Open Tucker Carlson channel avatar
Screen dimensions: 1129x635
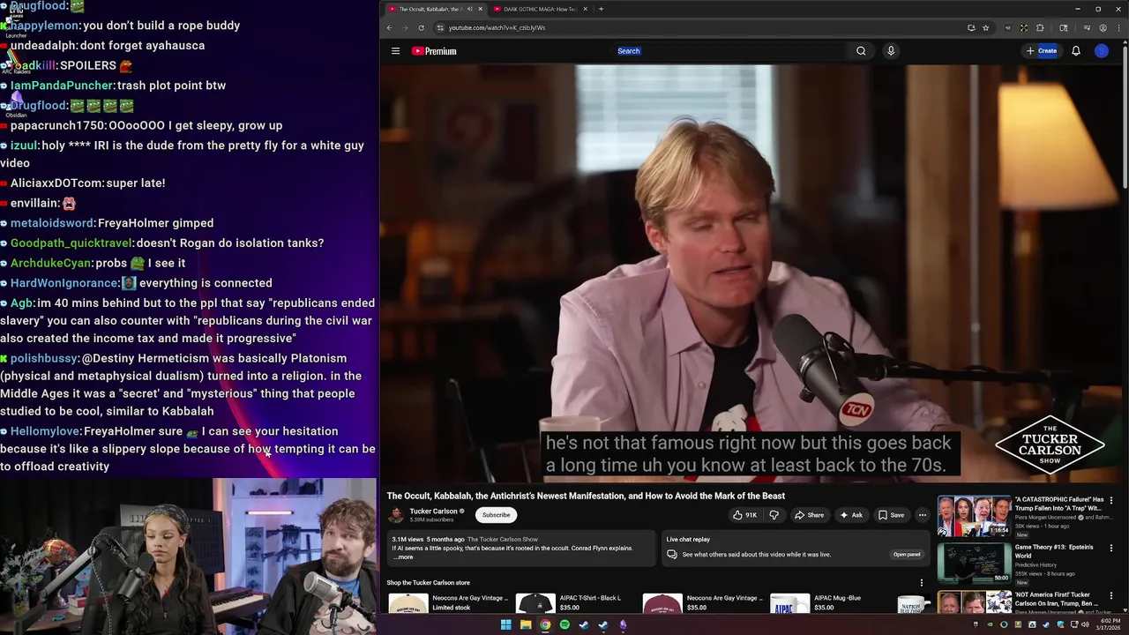click(x=396, y=515)
